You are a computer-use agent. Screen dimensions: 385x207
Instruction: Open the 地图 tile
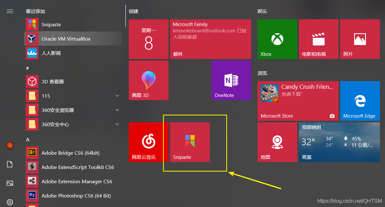277,142
